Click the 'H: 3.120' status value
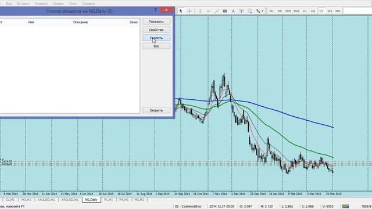Viewport: 372px width, 209px height. pos(267,207)
